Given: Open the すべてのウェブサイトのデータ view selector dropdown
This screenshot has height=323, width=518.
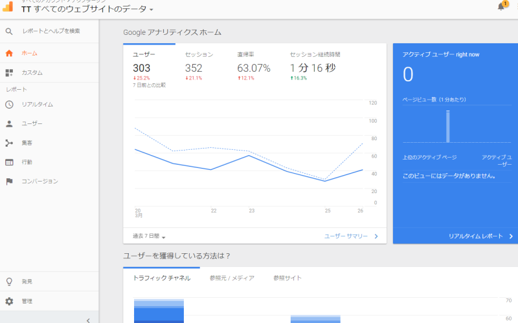Looking at the screenshot, I should pos(87,10).
